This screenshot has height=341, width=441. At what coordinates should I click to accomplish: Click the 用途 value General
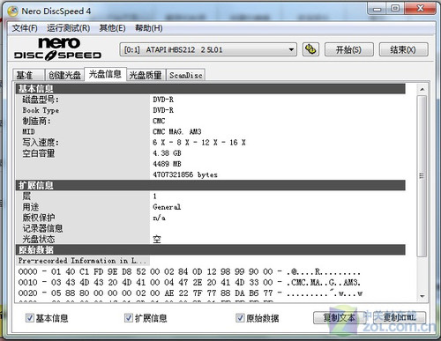[167, 207]
